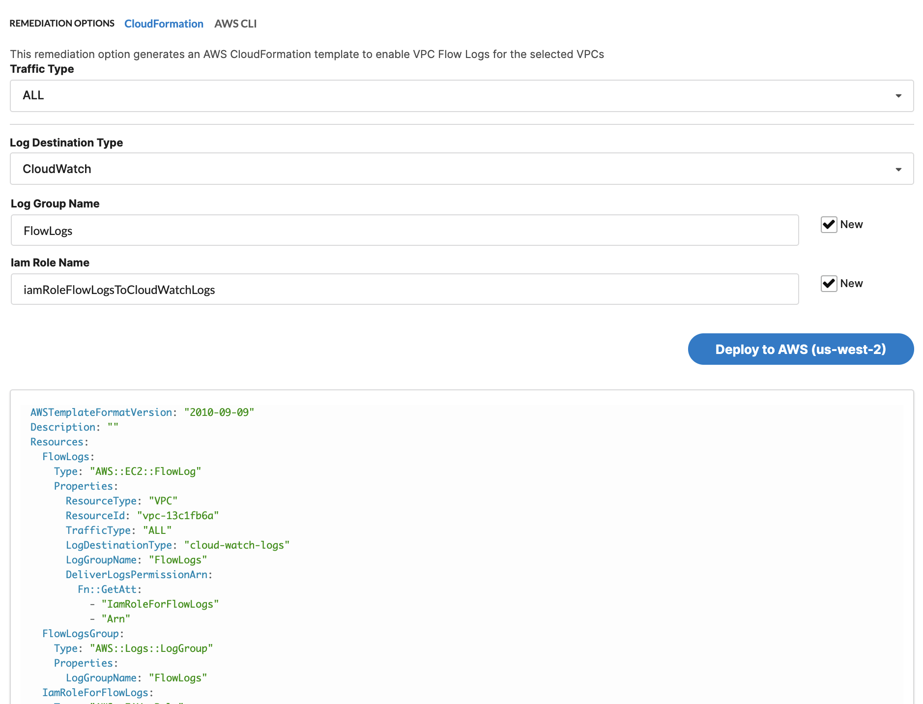Screen dimensions: 923x704
Task: Click the Log Group Name input field
Action: (404, 230)
